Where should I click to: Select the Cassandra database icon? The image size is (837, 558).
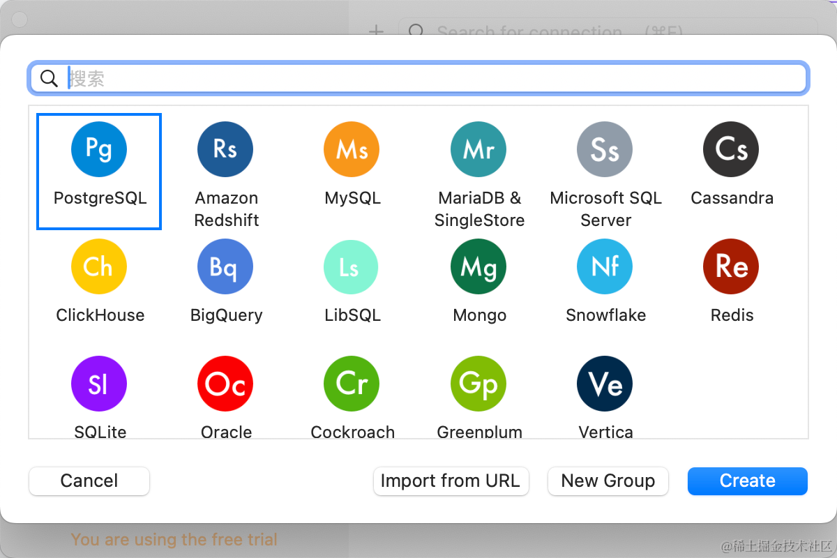pyautogui.click(x=731, y=149)
